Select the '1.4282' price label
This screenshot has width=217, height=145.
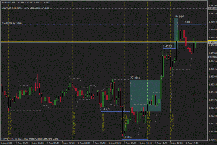coord(167,46)
